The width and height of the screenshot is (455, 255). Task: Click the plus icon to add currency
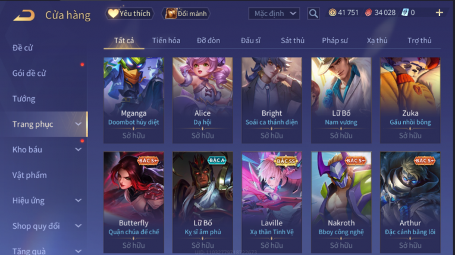pos(440,12)
